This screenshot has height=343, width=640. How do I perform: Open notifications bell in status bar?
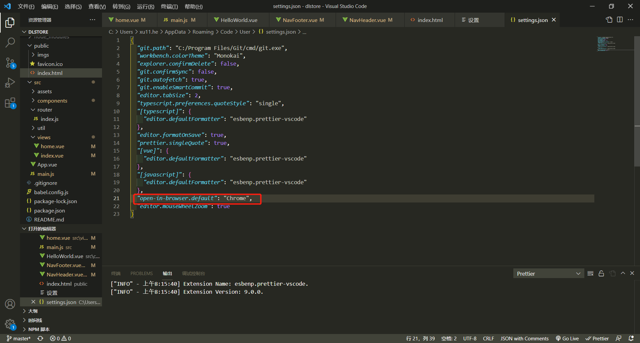[631, 338]
